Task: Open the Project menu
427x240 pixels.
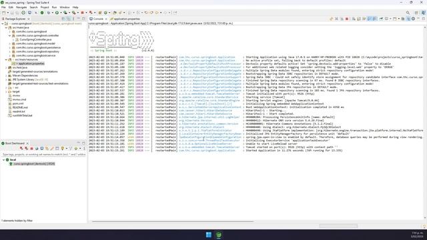Action: coord(45,7)
